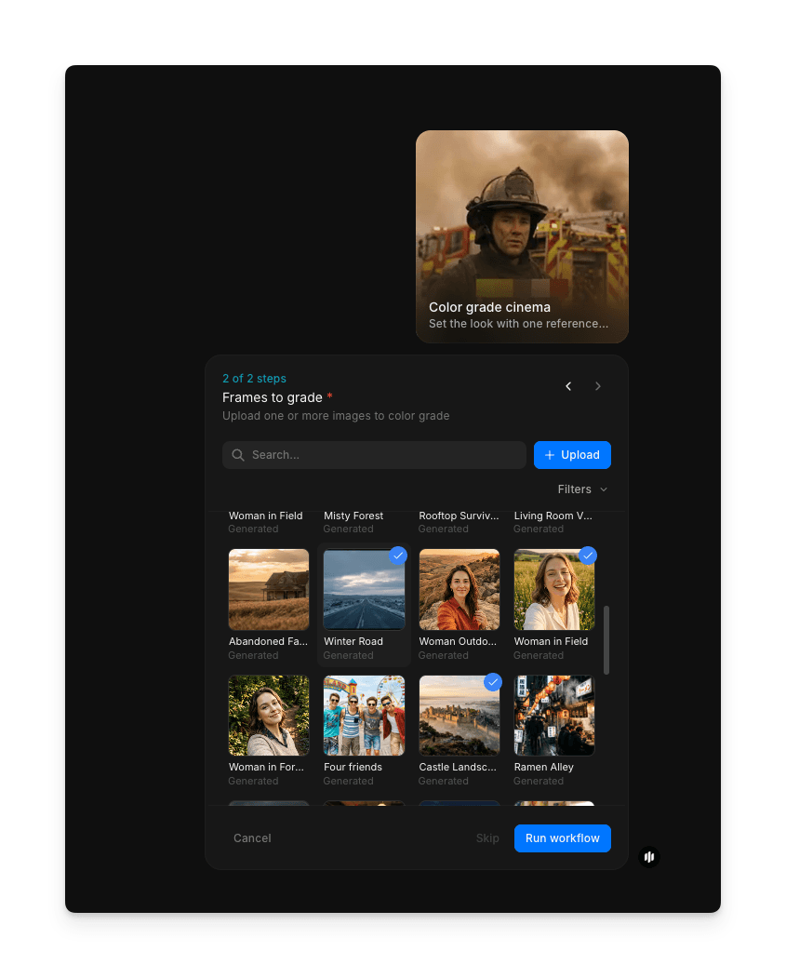Click the image list scrollbar
This screenshot has height=978, width=786.
pos(606,639)
